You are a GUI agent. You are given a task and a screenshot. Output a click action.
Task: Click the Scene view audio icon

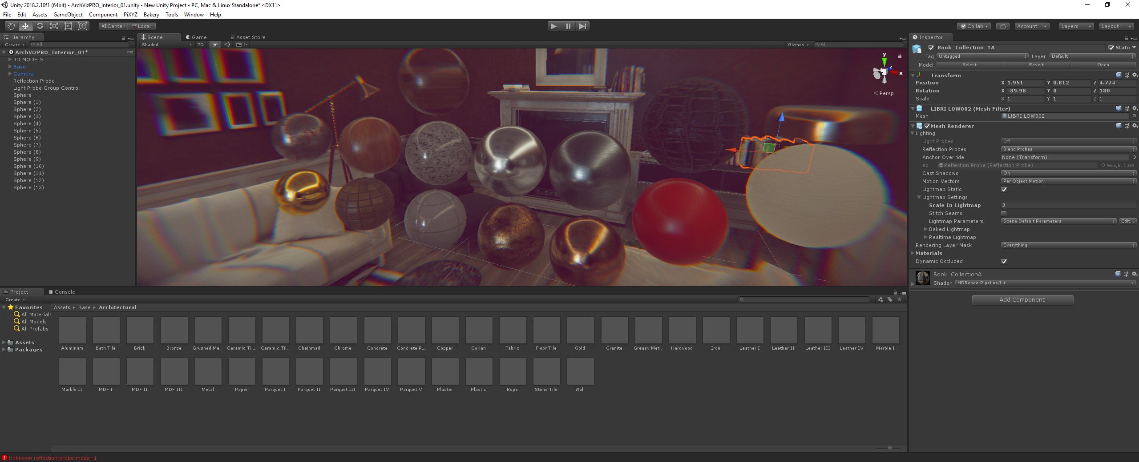click(226, 44)
